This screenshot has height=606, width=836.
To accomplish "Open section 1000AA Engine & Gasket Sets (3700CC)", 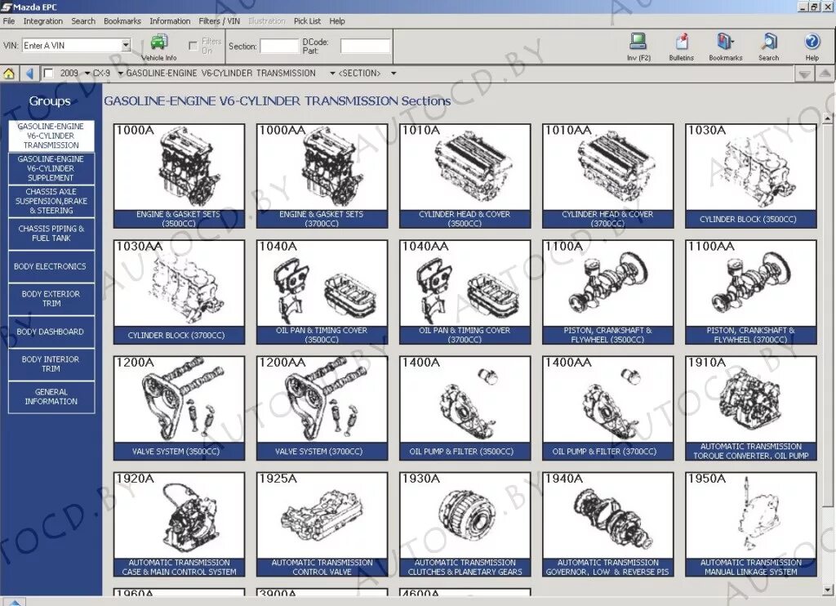I will click(x=322, y=176).
